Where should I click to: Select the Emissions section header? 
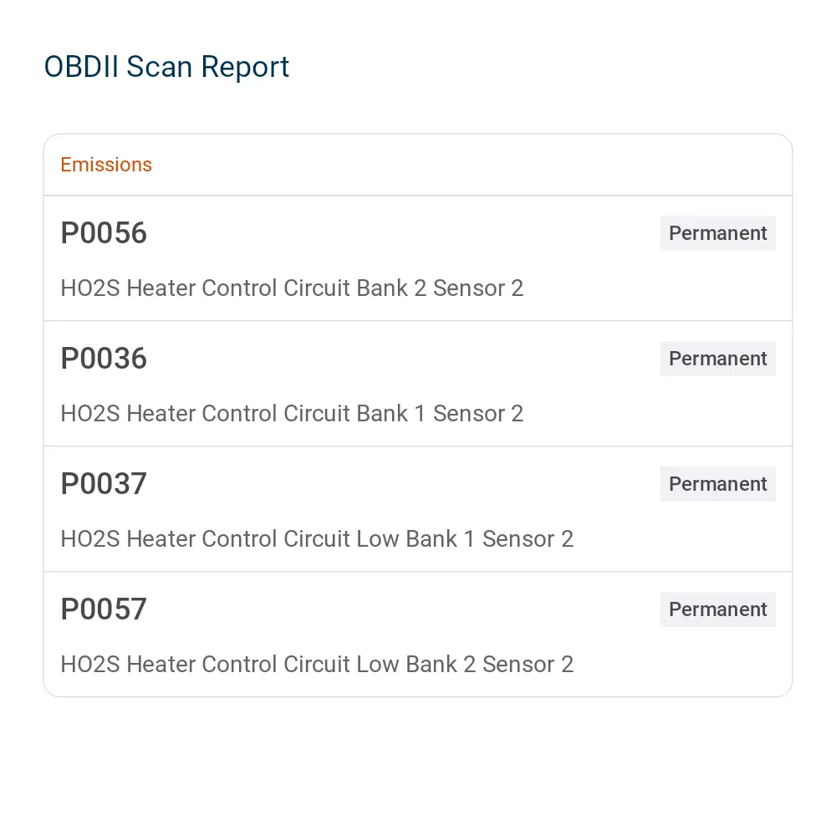coord(106,165)
